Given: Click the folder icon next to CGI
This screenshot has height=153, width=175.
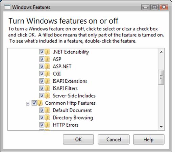Looking at the screenshot, I should point(47,74).
